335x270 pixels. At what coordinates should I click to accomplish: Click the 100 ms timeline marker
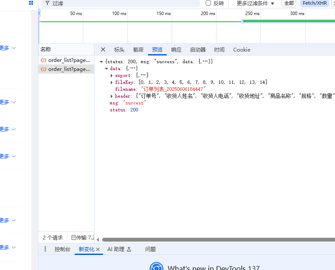pyautogui.click(x=119, y=13)
